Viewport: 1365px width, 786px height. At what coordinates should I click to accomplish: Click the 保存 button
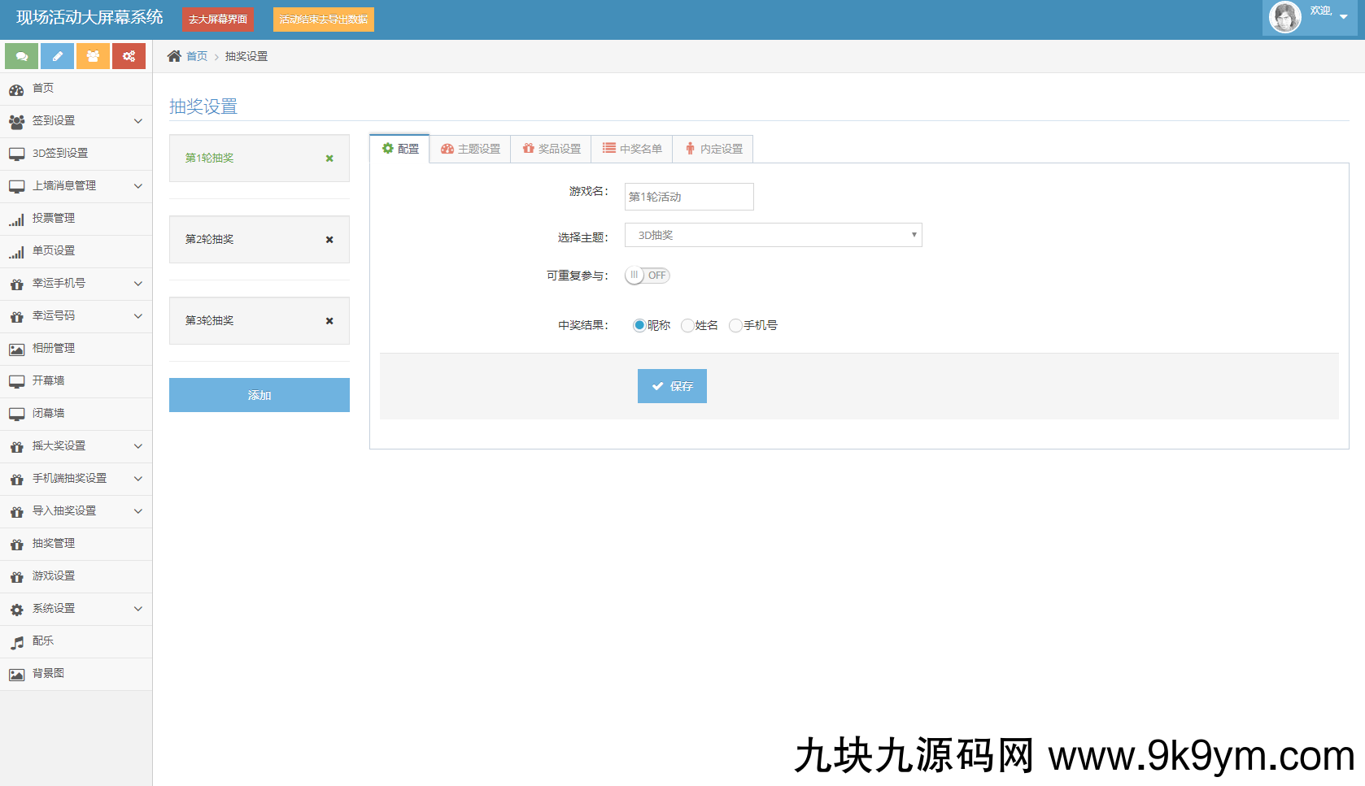[672, 386]
